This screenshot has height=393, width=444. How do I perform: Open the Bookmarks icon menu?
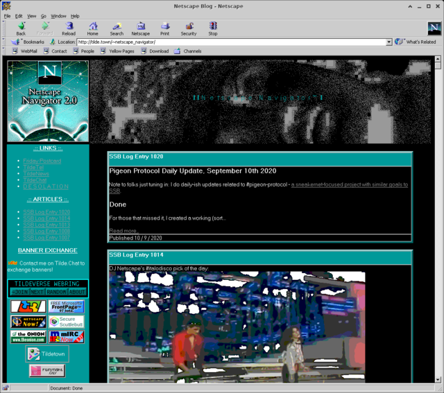(x=15, y=42)
